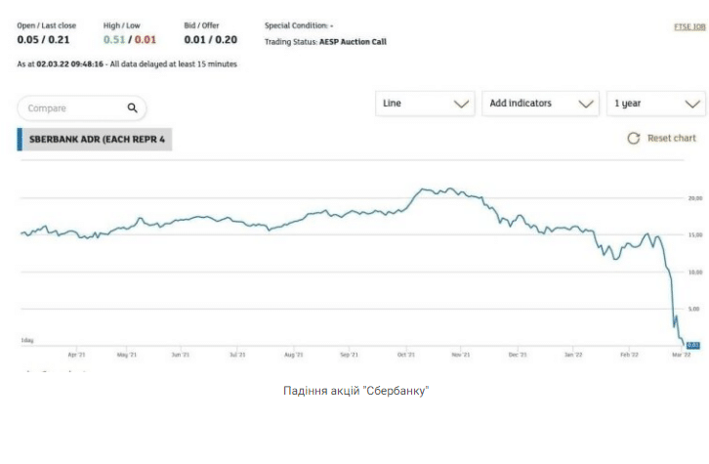Viewport: 709px width, 464px height.
Task: Open the Line chart type dropdown
Action: point(425,104)
